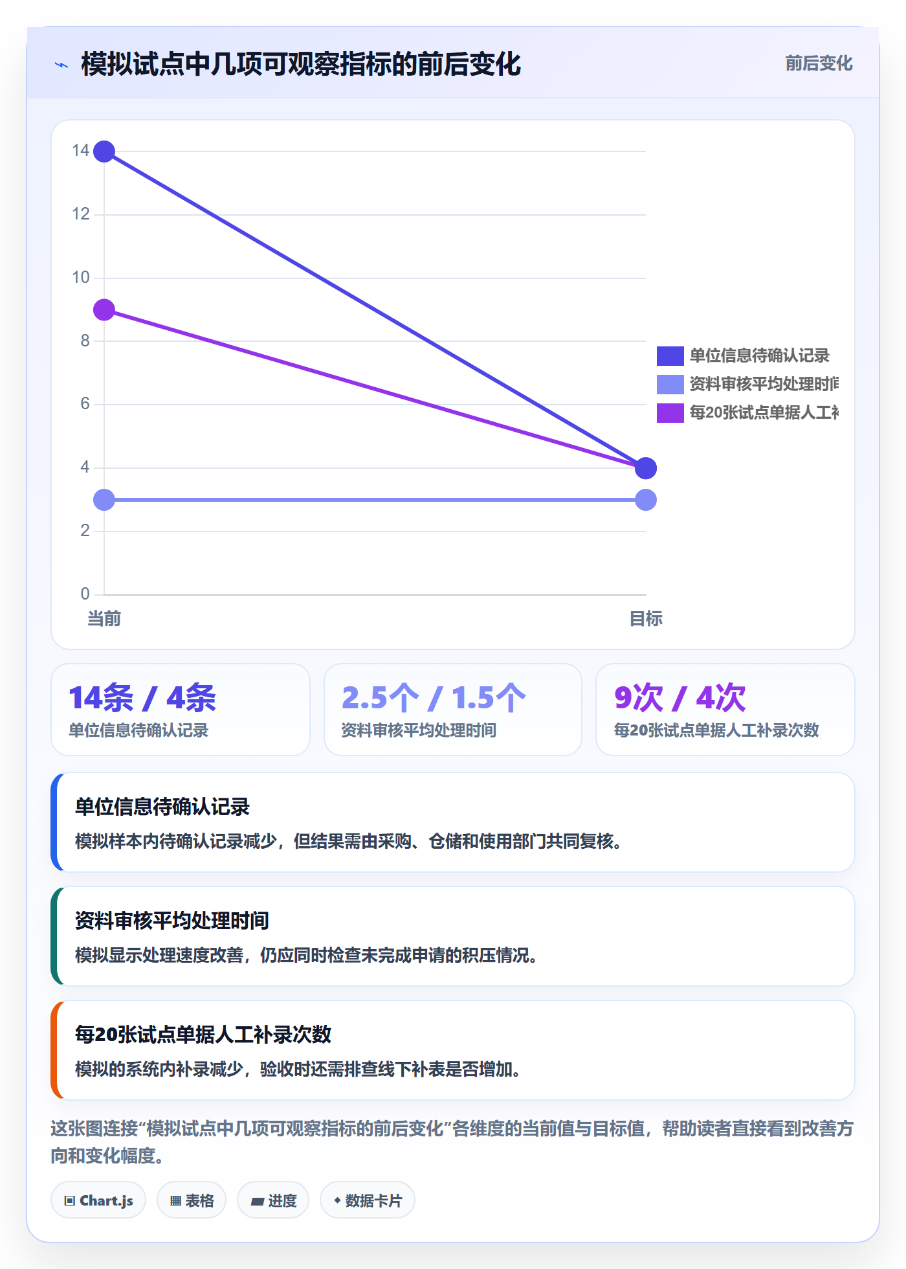This screenshot has height=1269, width=906.
Task: Toggle the 单位信息待确认记录 legend swatch
Action: tap(670, 355)
